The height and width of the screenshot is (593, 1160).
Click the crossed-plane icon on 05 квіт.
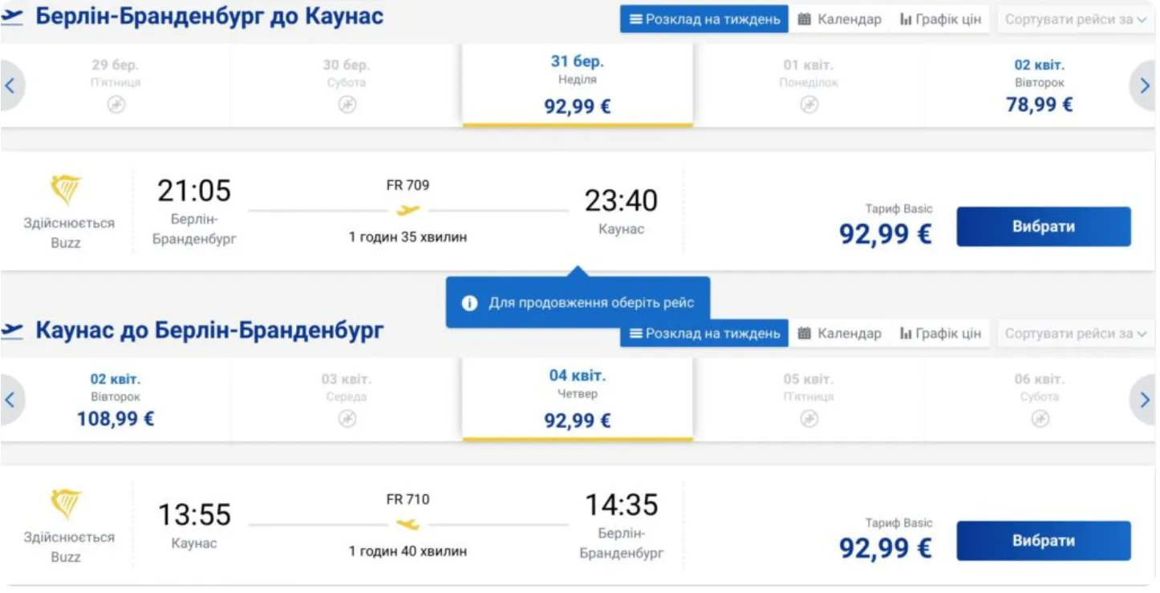point(810,419)
